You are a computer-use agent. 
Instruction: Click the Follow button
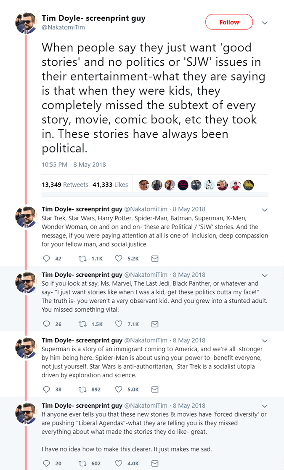click(229, 22)
